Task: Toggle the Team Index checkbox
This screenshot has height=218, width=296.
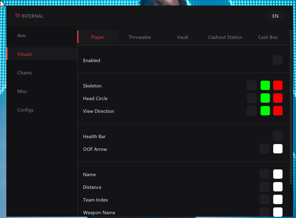Action: [x=264, y=199]
